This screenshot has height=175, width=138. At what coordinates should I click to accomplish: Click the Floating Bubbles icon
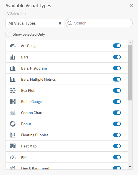(13, 135)
